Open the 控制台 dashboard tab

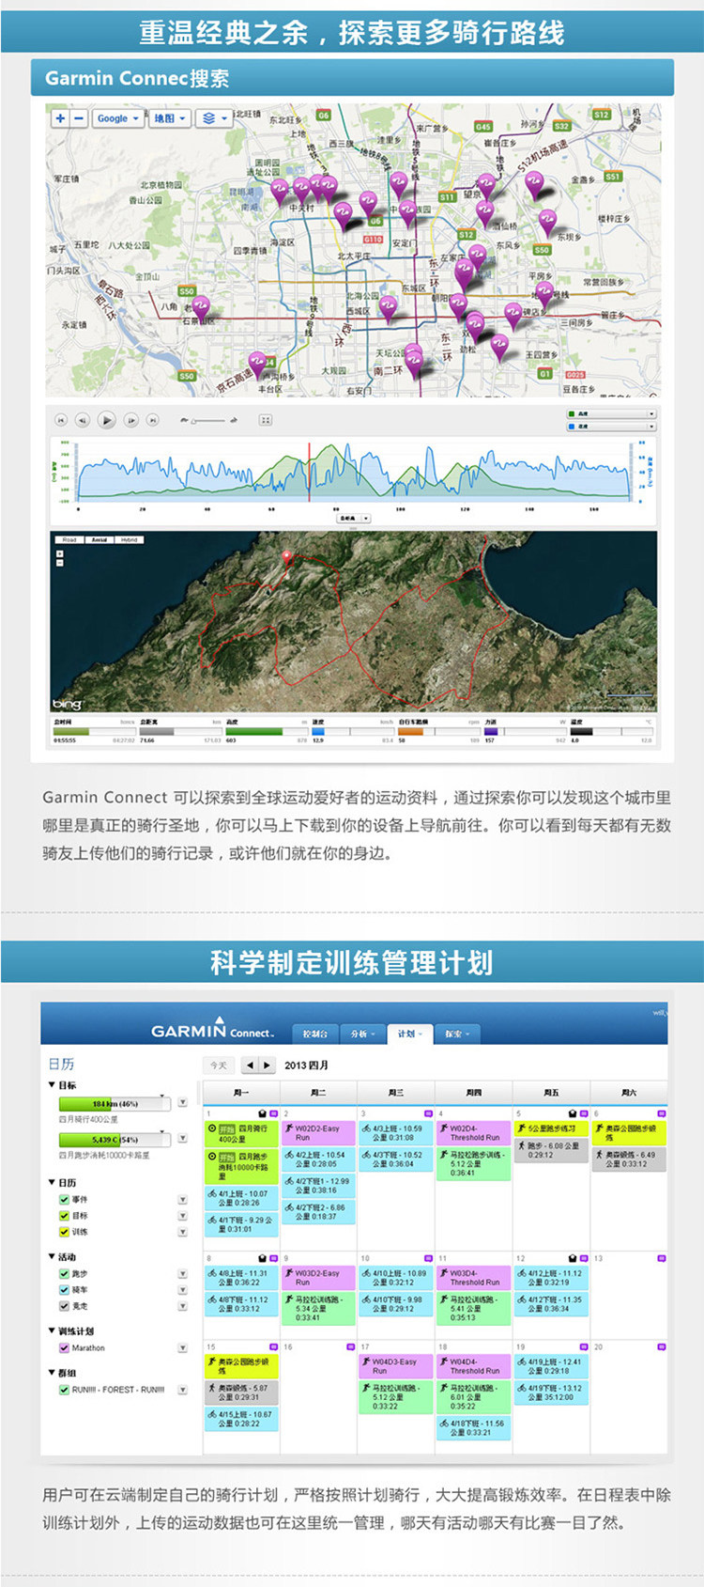(x=314, y=1033)
